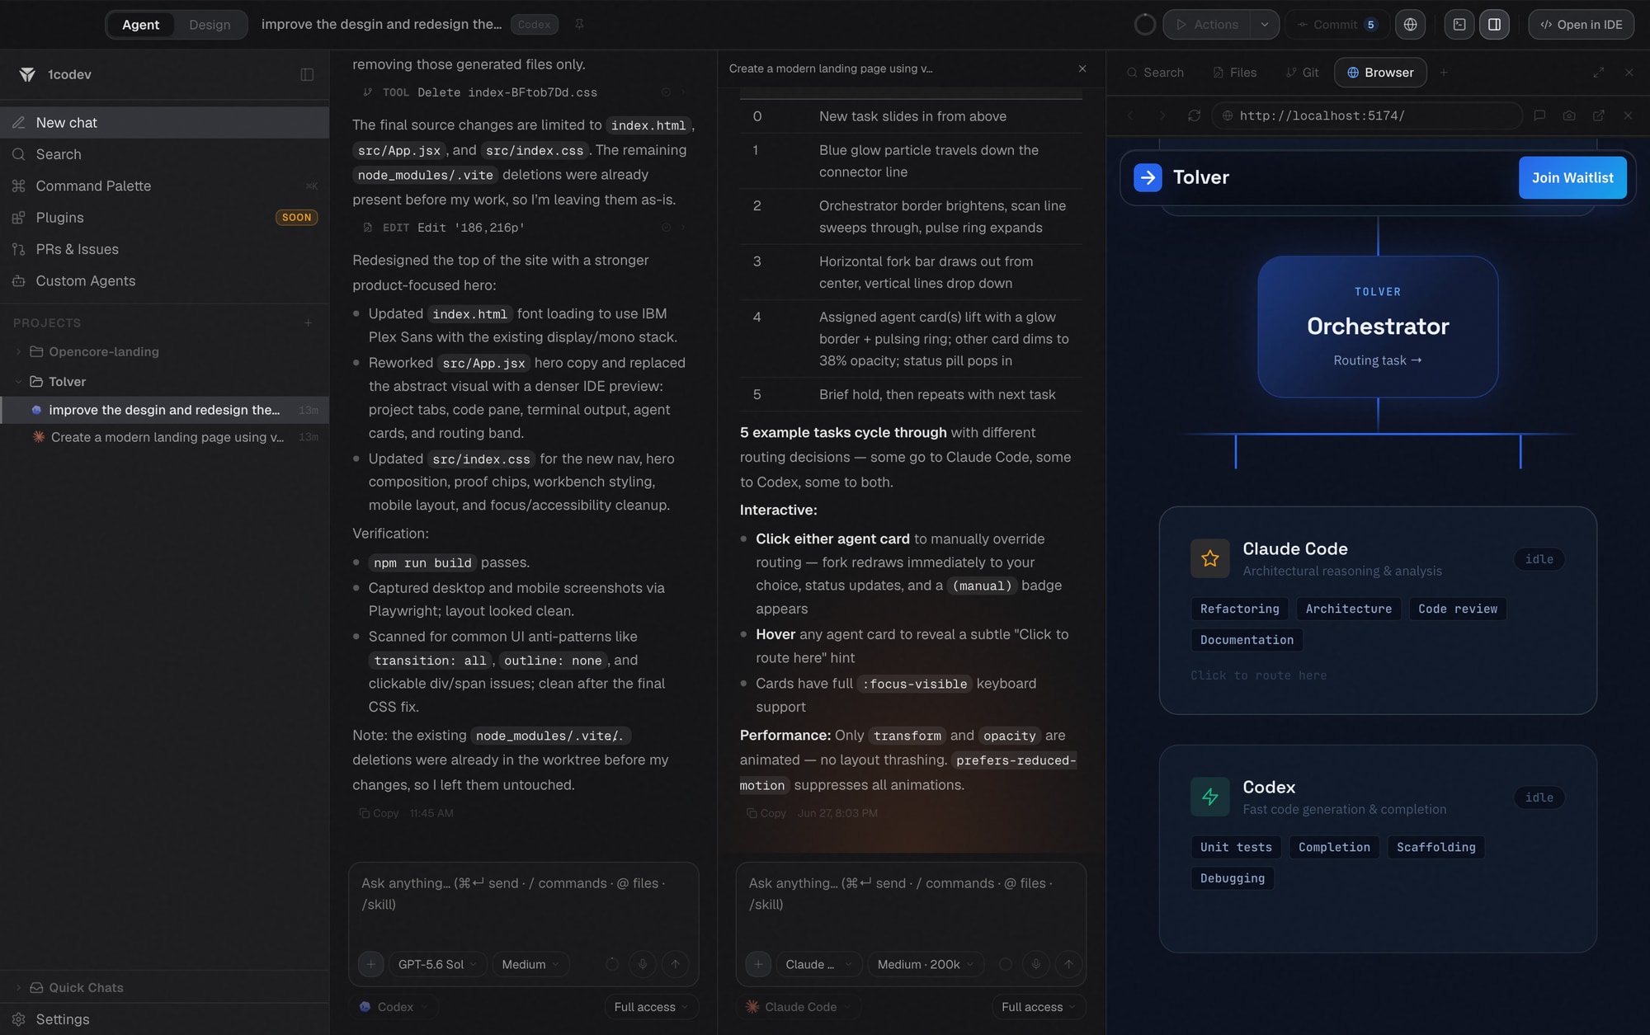Add a new project with plus icon
The width and height of the screenshot is (1650, 1035).
[x=308, y=323]
